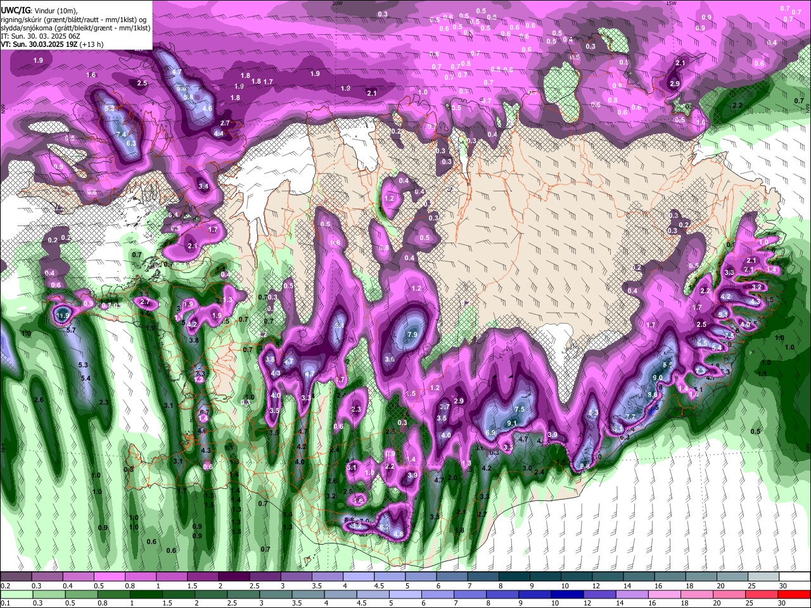Click the VT valid time line
This screenshot has width=811, height=608.
(51, 44)
